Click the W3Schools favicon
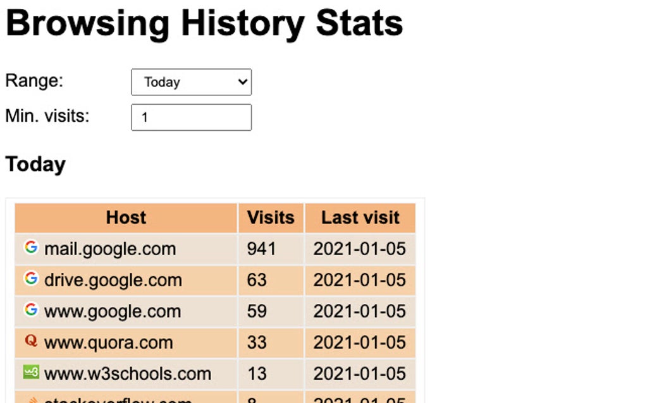Viewport: 645px width, 403px height. (x=30, y=373)
